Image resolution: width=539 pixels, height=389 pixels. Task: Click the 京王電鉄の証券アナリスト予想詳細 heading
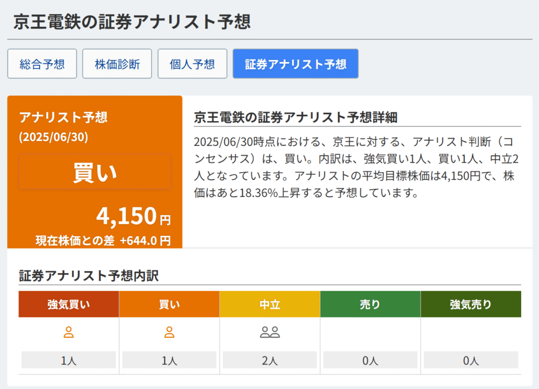[x=296, y=117]
